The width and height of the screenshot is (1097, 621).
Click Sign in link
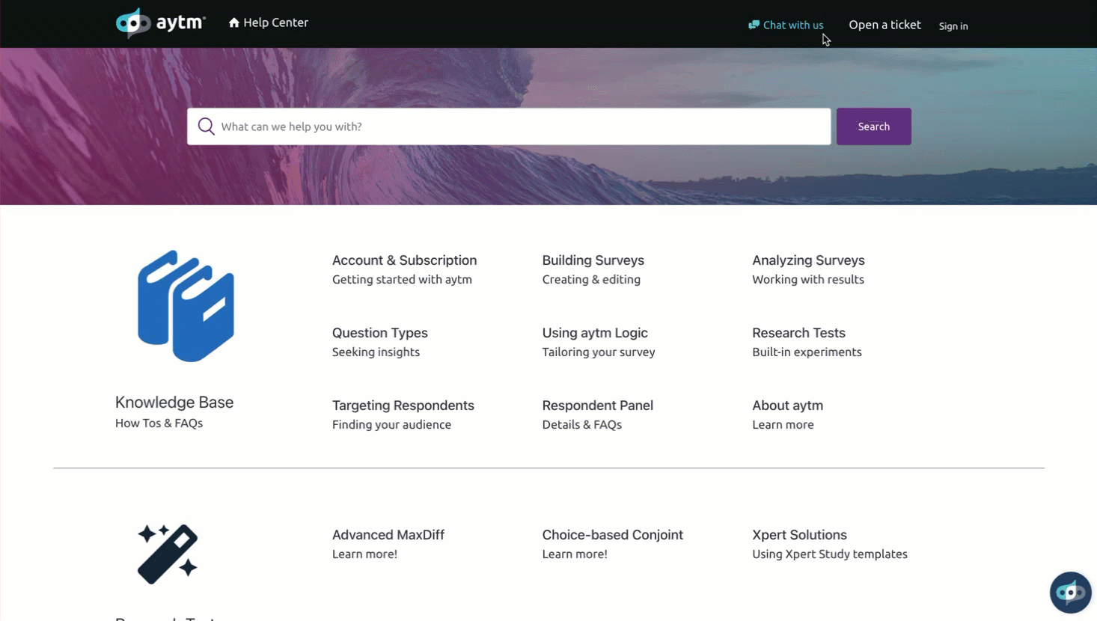click(953, 26)
